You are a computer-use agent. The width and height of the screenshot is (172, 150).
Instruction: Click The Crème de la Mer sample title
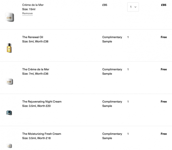click(36, 69)
